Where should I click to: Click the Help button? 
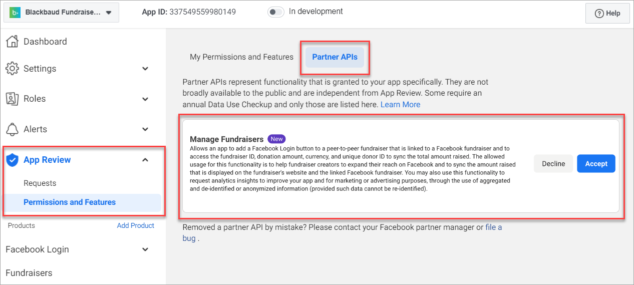pyautogui.click(x=607, y=14)
